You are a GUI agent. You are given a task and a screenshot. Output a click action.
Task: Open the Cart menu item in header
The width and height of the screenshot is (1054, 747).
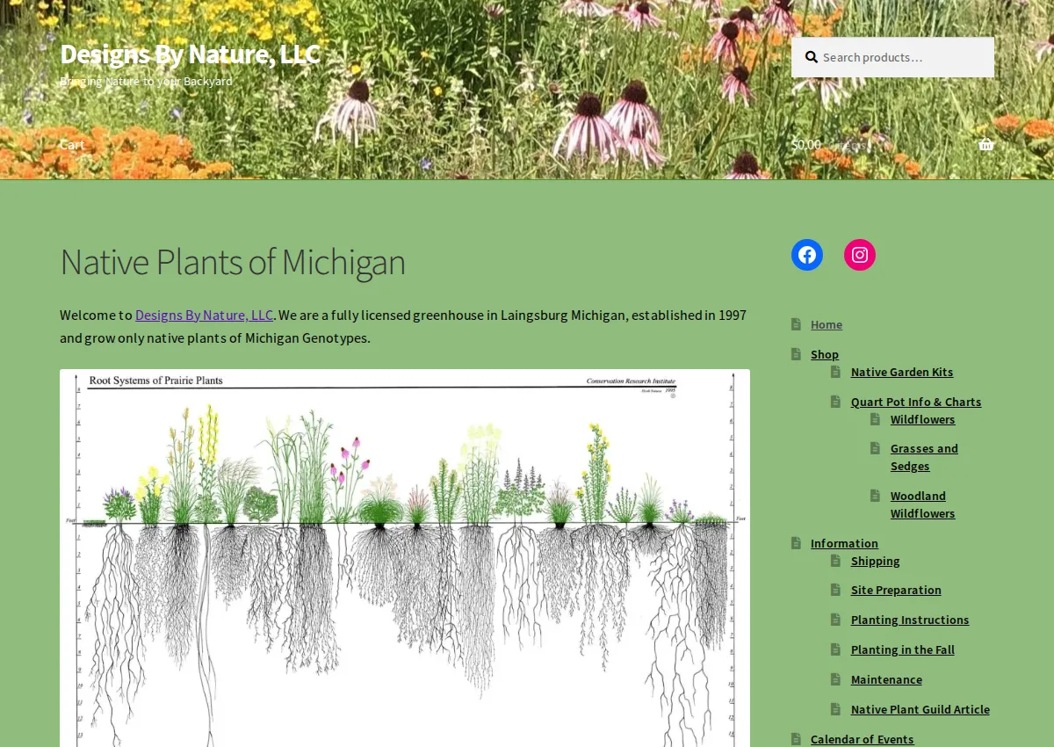[72, 145]
